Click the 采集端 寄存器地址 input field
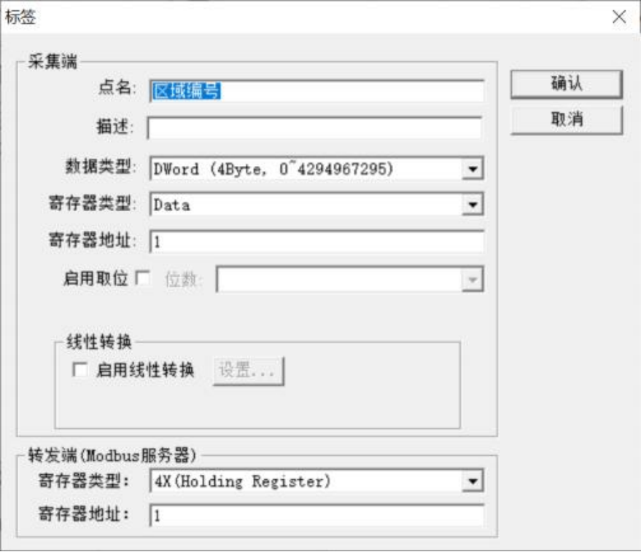This screenshot has width=641, height=552. coord(317,242)
